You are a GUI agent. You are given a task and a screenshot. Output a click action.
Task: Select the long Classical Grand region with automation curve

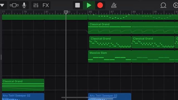[133, 28]
